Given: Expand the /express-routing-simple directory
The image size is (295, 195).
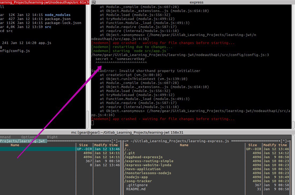Looking at the screenshot, I should click(x=149, y=161).
